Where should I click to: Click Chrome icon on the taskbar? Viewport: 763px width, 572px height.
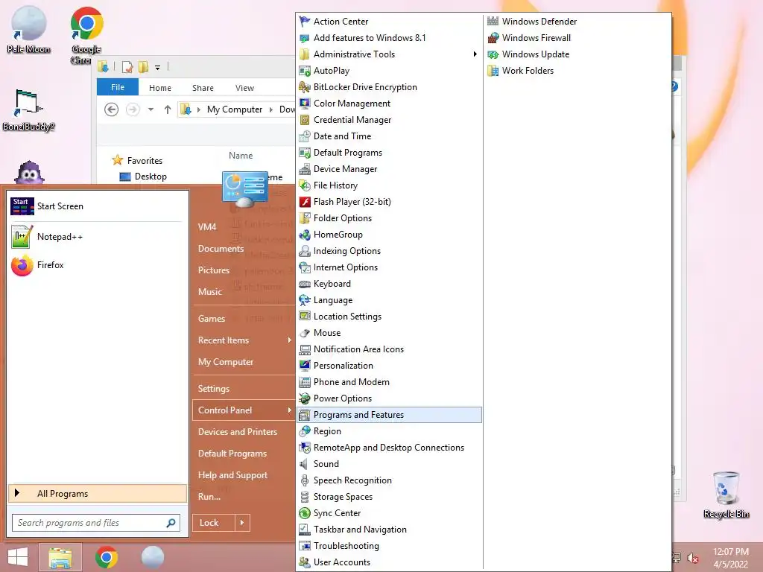[x=107, y=557]
